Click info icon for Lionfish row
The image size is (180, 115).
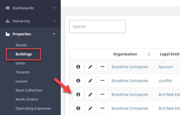(78, 81)
